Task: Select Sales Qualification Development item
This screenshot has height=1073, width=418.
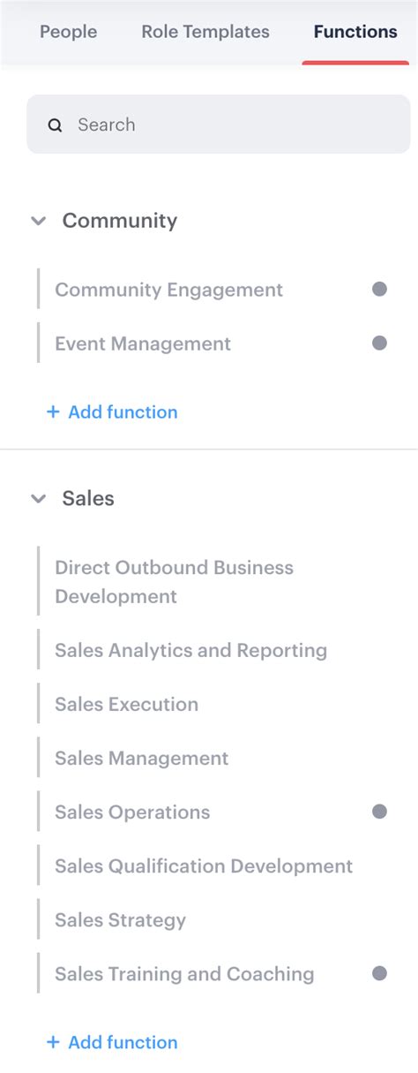Action: (x=212, y=865)
